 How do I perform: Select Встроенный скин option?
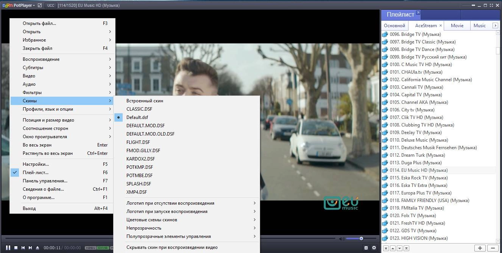pyautogui.click(x=187, y=101)
